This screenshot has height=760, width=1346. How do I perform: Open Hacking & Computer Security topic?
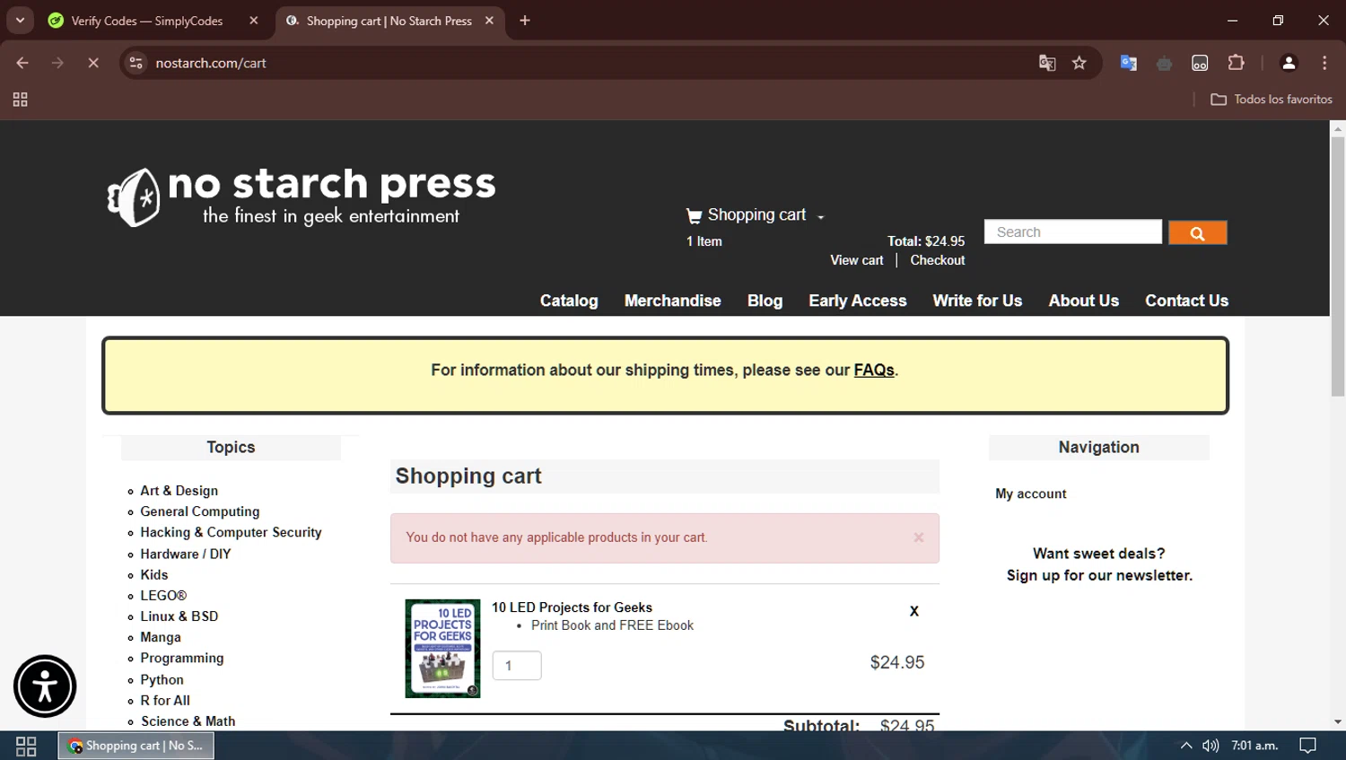tap(231, 532)
